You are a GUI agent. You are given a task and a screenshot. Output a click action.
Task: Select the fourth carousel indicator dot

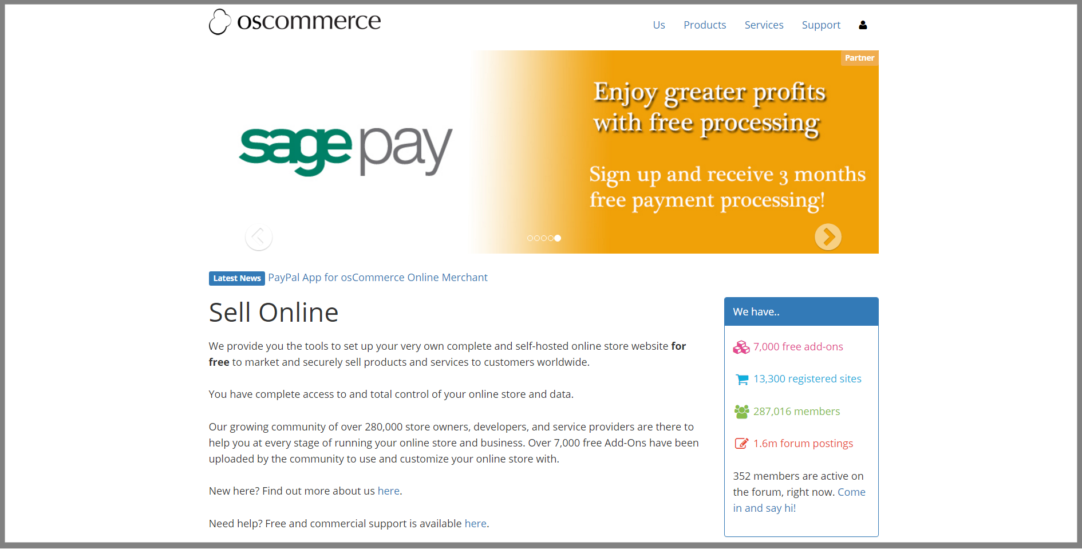(551, 238)
